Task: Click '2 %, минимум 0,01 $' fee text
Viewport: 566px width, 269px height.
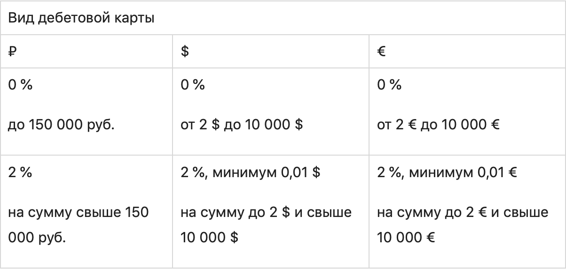Action: click(x=251, y=172)
